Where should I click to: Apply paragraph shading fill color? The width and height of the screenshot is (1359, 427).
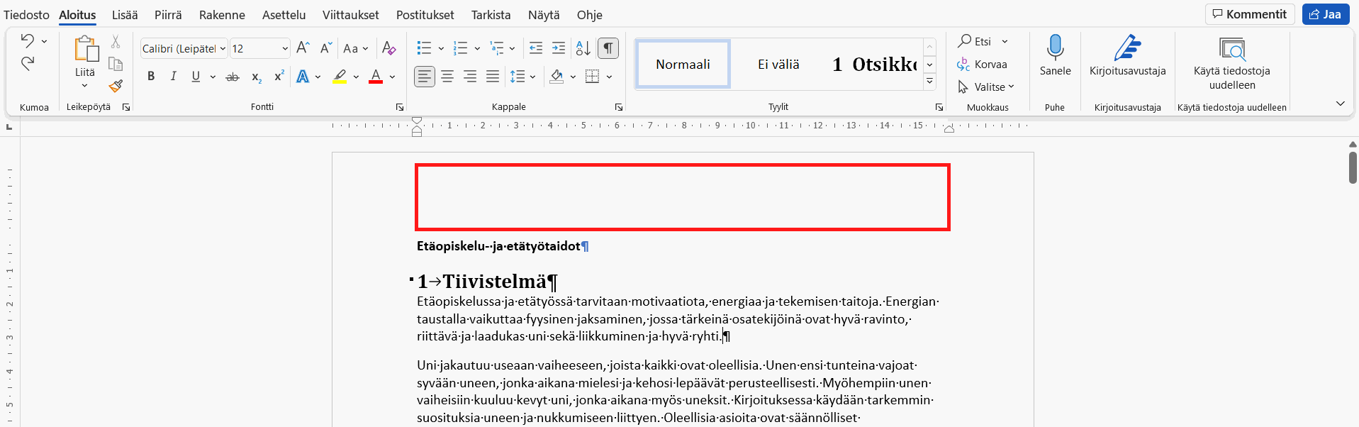coord(557,77)
